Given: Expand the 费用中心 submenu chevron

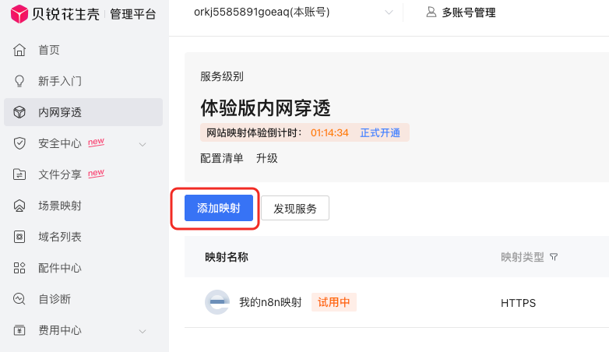Looking at the screenshot, I should tap(143, 332).
